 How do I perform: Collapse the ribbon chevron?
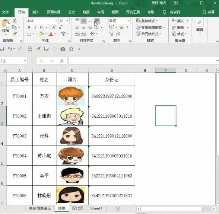217,41
